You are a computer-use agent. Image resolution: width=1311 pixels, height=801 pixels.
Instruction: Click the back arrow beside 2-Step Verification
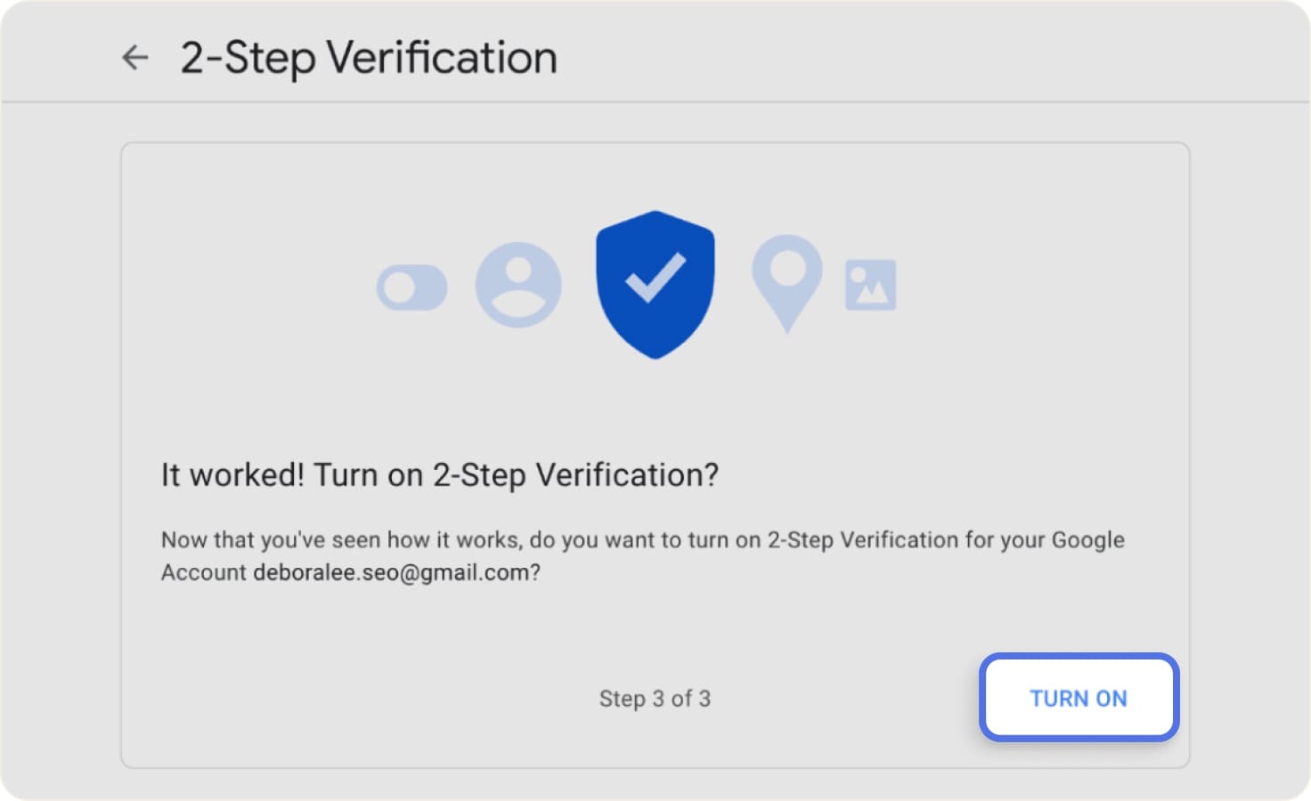pyautogui.click(x=134, y=57)
